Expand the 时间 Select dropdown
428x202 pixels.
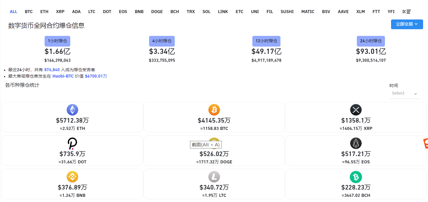[404, 93]
